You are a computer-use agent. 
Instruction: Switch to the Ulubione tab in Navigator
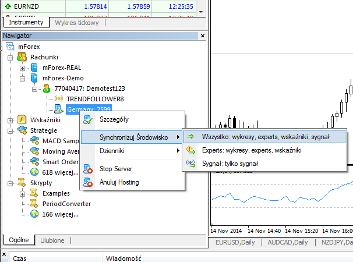[x=52, y=240]
